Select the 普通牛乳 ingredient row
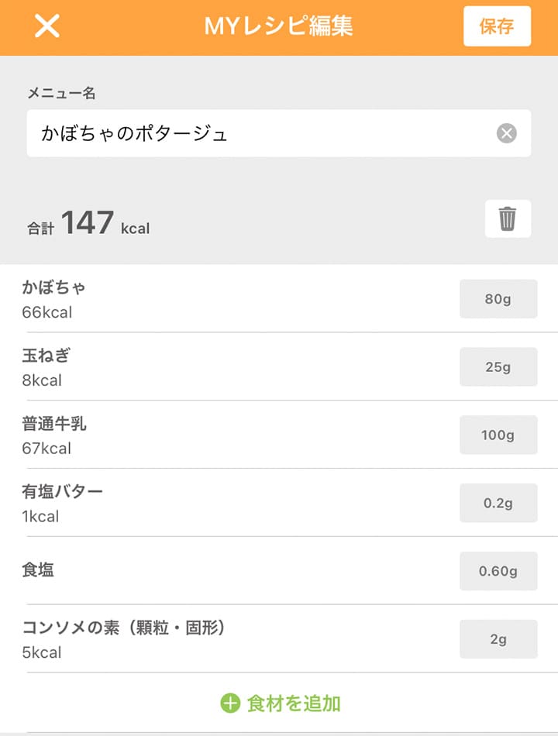The height and width of the screenshot is (736, 558). 279,435
